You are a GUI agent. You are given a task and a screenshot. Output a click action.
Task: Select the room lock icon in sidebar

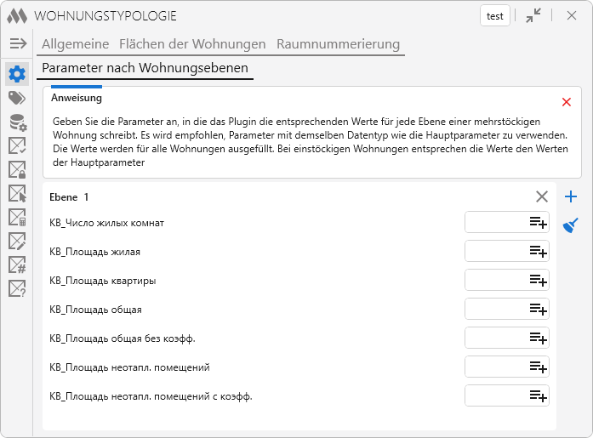coord(17,170)
